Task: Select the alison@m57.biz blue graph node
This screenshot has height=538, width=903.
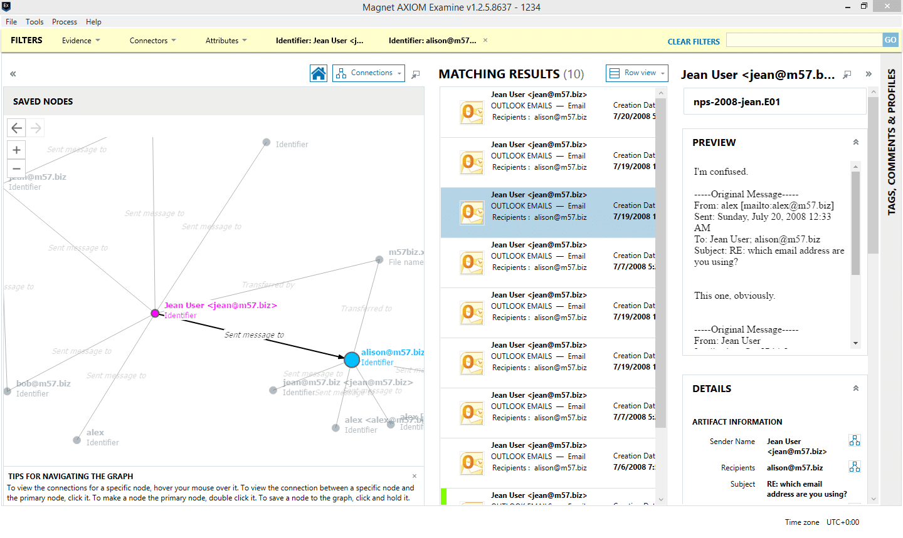Action: [352, 360]
